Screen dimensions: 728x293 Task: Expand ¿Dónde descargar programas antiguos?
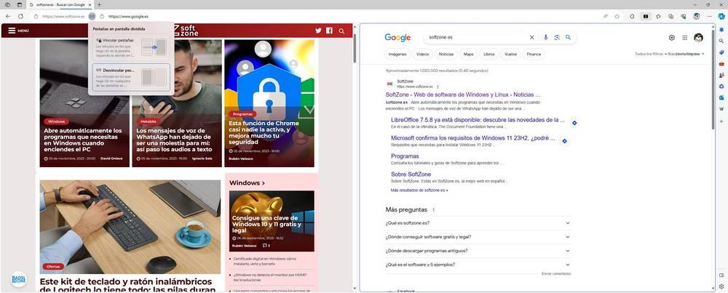(x=478, y=250)
